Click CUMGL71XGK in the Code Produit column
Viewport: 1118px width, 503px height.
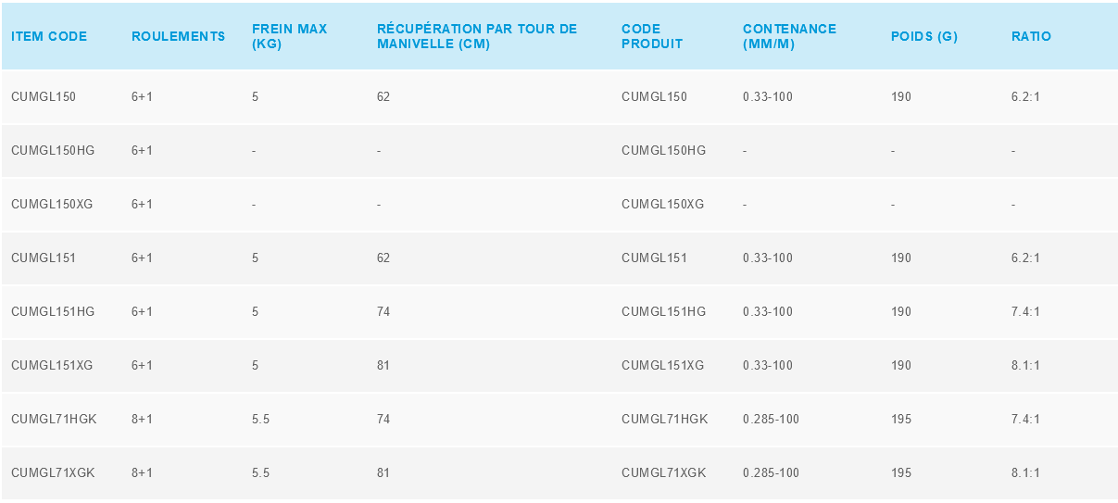(x=663, y=473)
